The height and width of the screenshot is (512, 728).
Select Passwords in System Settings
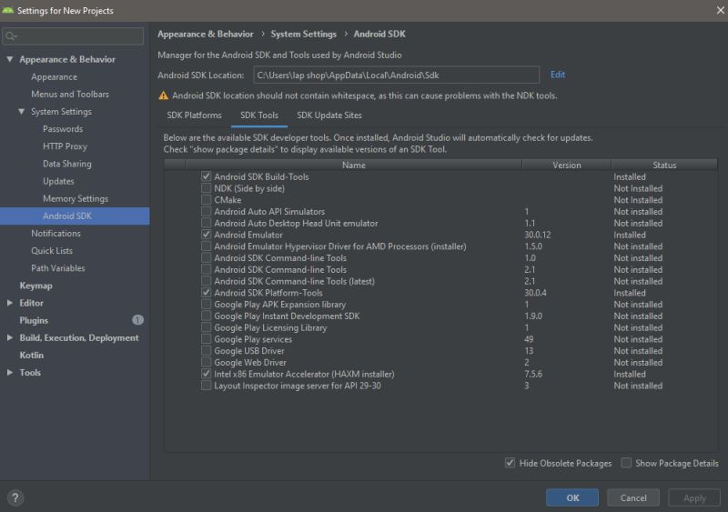click(x=63, y=129)
